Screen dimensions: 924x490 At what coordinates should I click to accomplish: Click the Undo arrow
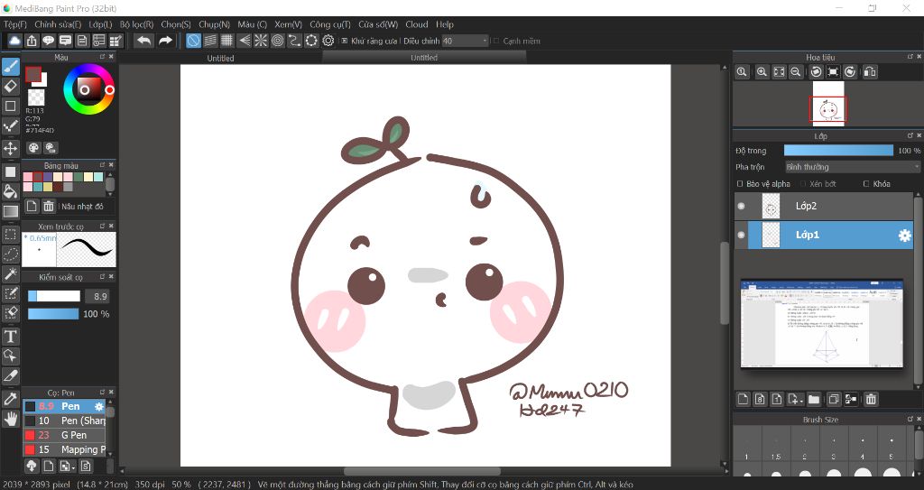143,41
